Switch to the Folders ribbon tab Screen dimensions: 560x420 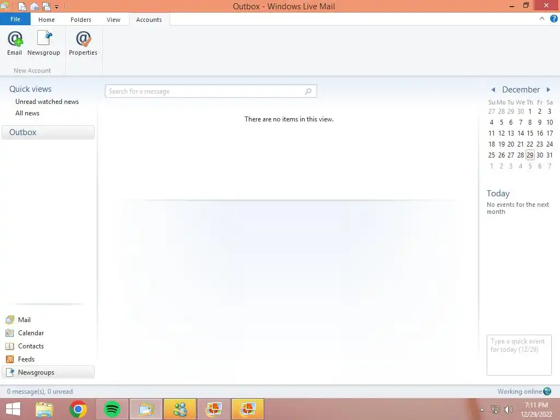pyautogui.click(x=81, y=20)
